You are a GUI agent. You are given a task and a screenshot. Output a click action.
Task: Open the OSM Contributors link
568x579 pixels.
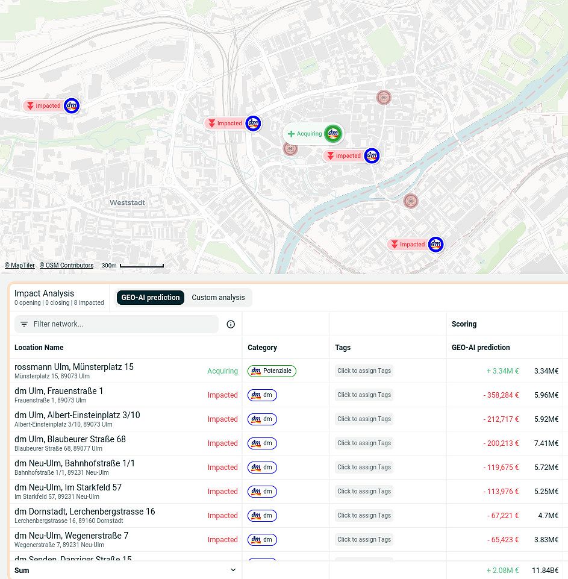(x=66, y=265)
